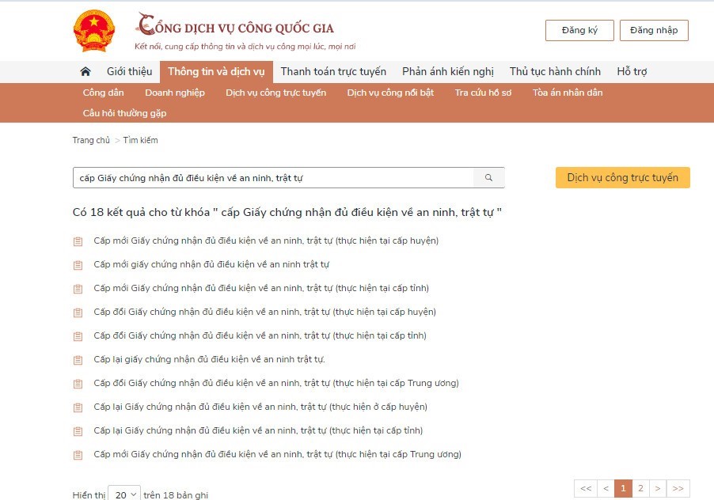Click document icon beside 'Cấp mới ... cấp Trung ương'

(x=78, y=454)
